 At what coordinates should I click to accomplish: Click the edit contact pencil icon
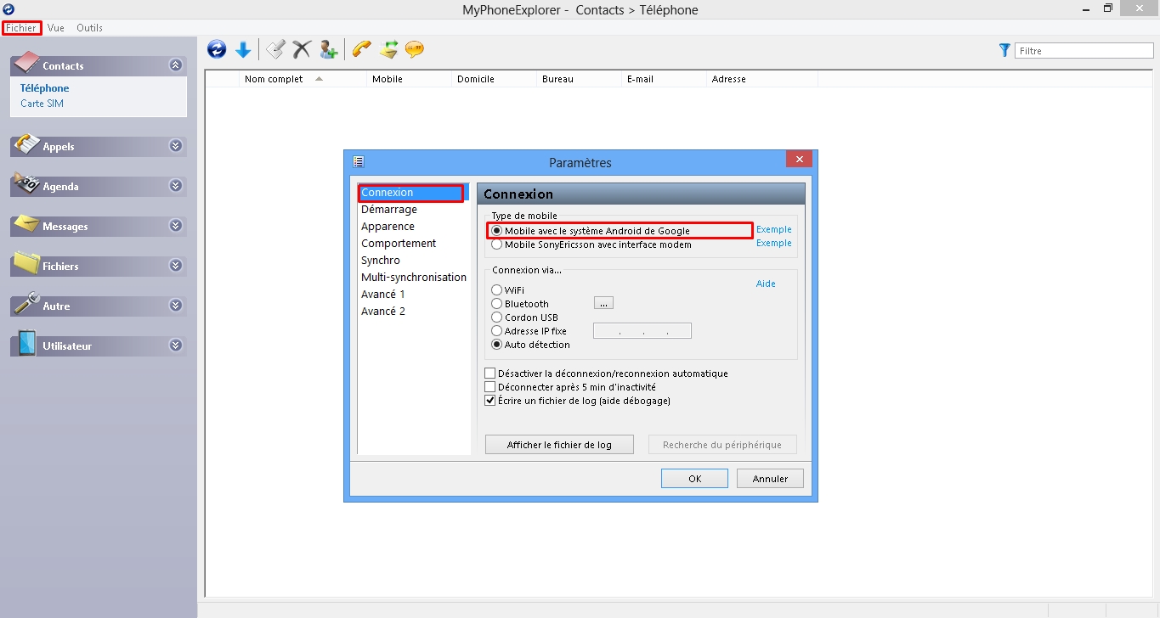[x=275, y=50]
